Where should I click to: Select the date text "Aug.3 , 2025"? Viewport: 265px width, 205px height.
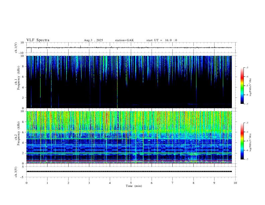tap(93, 40)
